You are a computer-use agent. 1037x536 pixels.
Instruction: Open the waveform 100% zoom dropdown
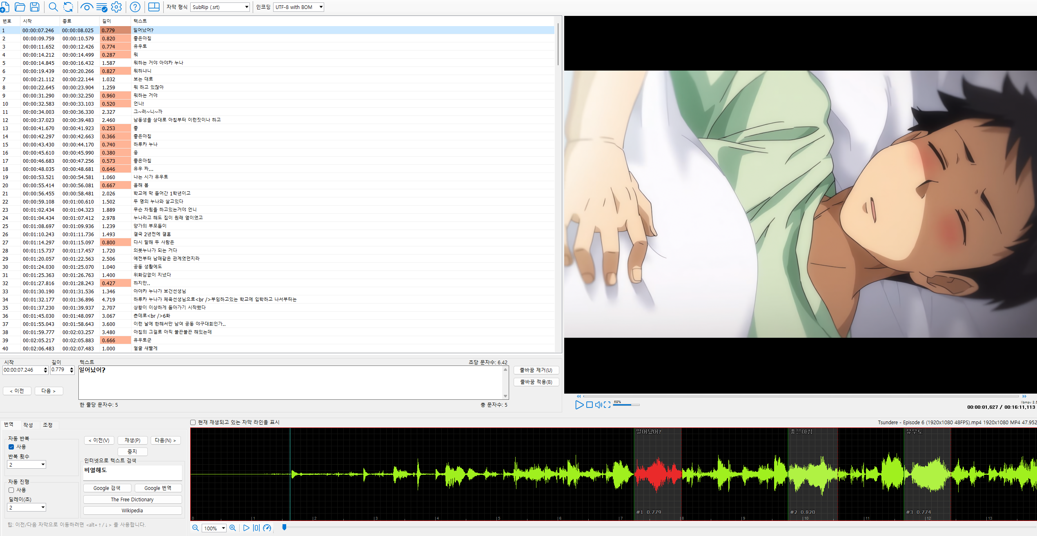[214, 528]
